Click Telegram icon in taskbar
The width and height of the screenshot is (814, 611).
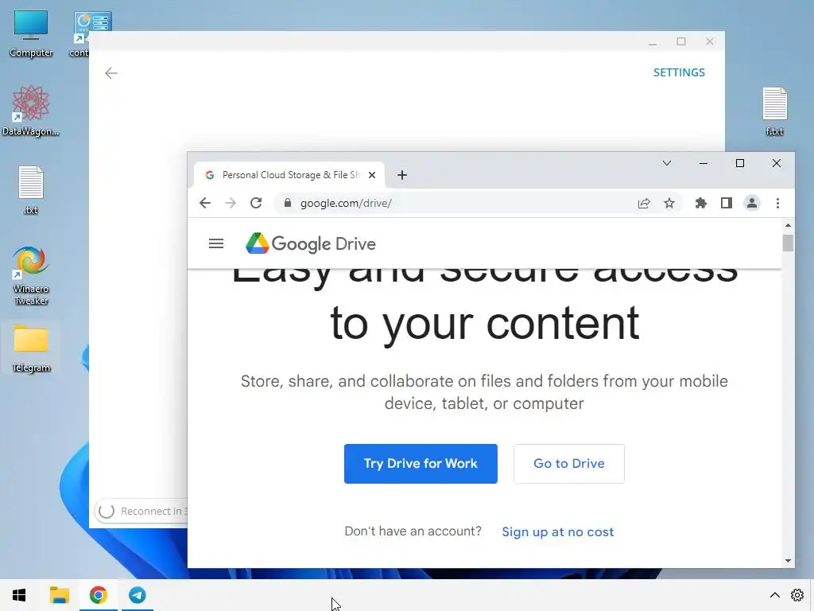point(138,595)
